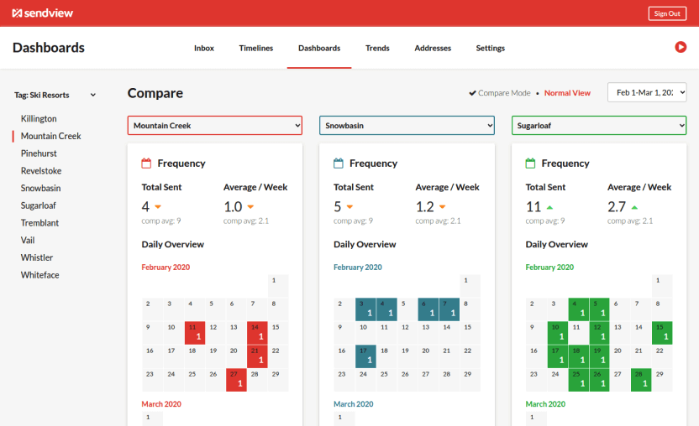Click green Feb 17 cell in Sugarloaf

coord(558,356)
